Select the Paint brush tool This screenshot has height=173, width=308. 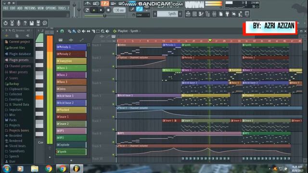pyautogui.click(x=74, y=31)
